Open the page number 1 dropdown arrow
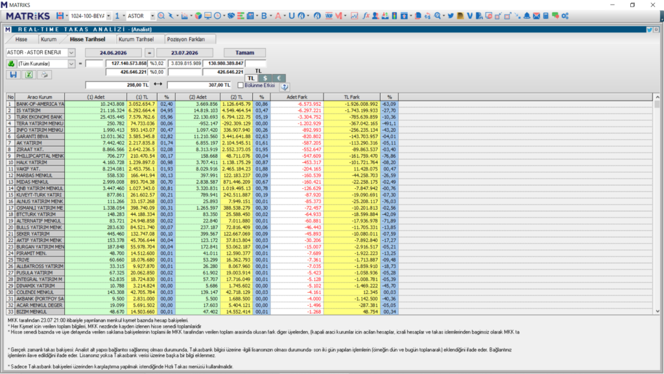 (x=124, y=16)
